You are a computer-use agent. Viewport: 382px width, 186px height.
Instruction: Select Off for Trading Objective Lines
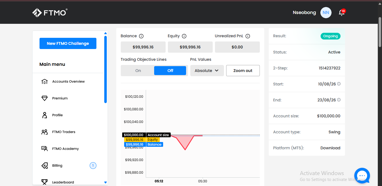point(170,71)
